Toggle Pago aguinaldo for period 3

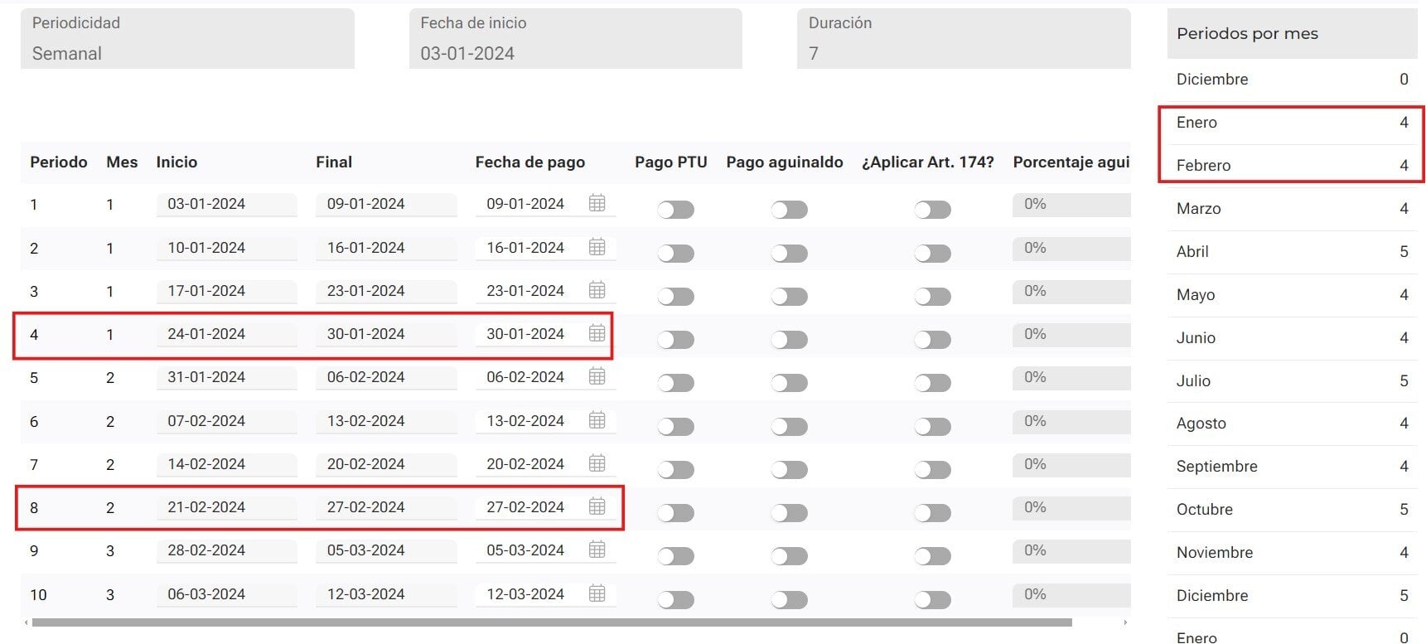(x=789, y=297)
